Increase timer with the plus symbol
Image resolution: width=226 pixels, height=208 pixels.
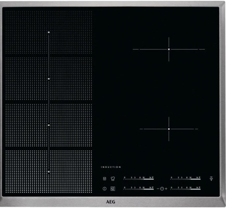166,189
